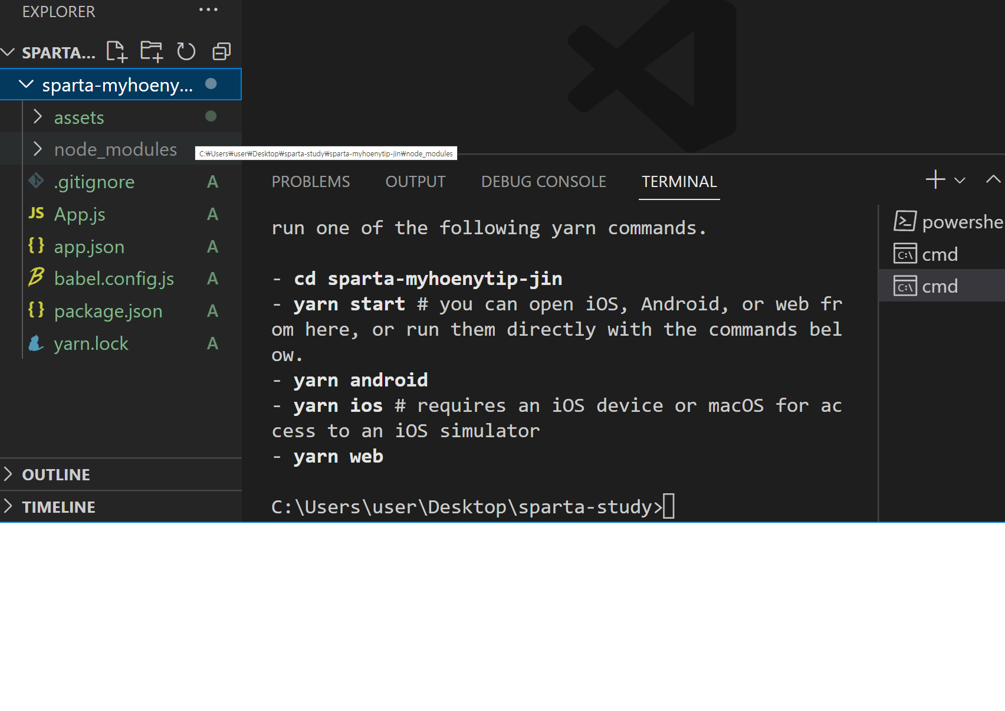
Task: Open the yarn.lock file
Action: [x=121, y=343]
